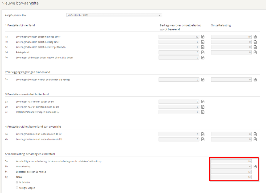The height and width of the screenshot is (193, 266).
Task: Open details icon for 1b taxable amount
Action: (203, 42)
